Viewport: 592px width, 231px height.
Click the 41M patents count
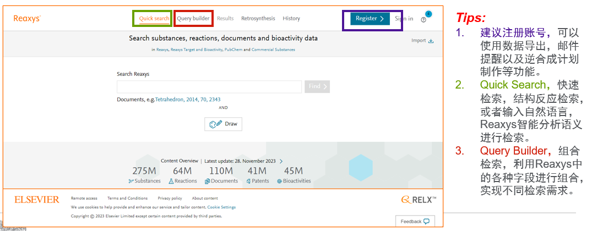pos(257,171)
